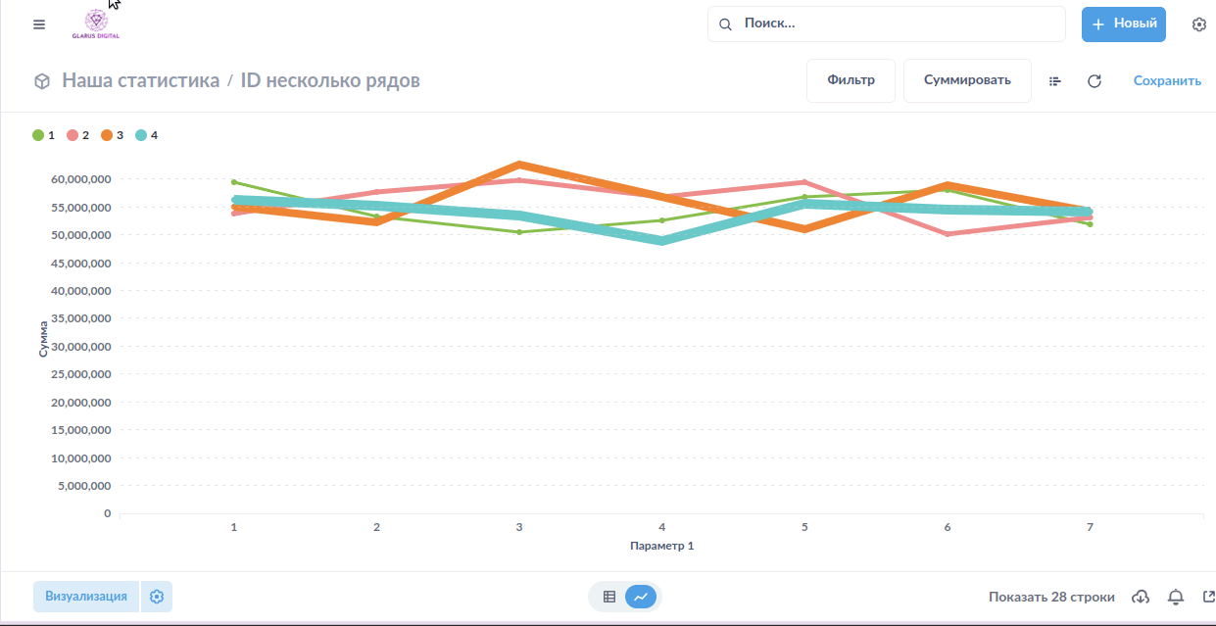Open the hamburger sidebar menu
This screenshot has height=626, width=1216.
[39, 24]
